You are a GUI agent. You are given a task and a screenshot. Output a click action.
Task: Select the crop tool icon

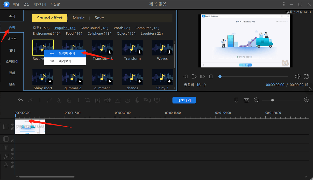(88, 100)
